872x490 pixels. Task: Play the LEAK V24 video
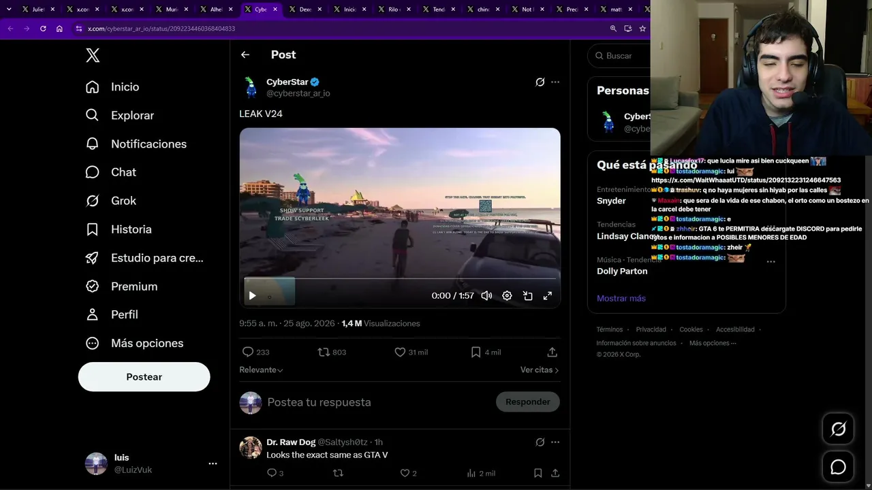(x=252, y=295)
